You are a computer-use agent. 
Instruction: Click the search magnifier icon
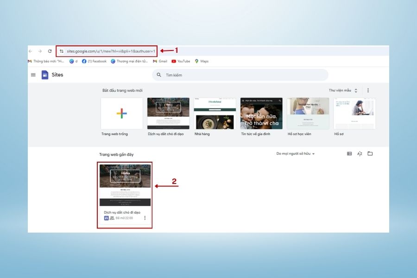[158, 75]
